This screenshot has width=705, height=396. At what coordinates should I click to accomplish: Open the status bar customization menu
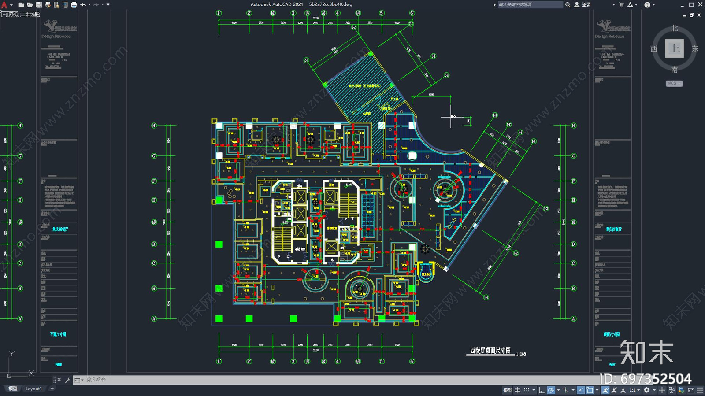(700, 390)
